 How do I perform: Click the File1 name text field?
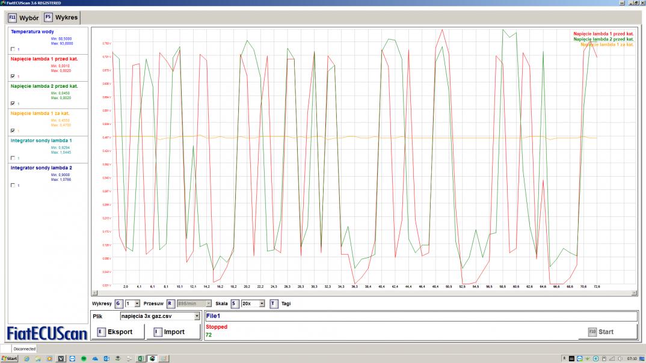(x=420, y=316)
